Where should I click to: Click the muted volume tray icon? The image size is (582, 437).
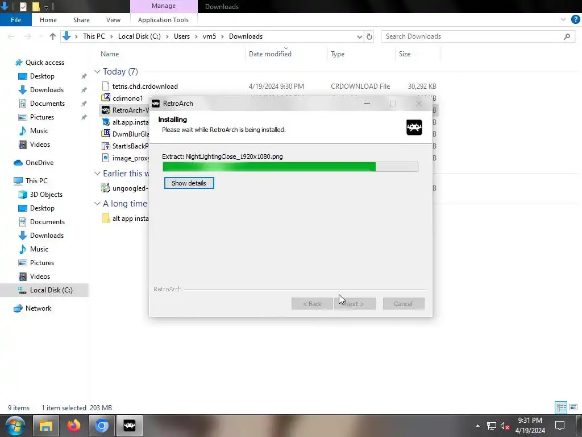pyautogui.click(x=505, y=426)
